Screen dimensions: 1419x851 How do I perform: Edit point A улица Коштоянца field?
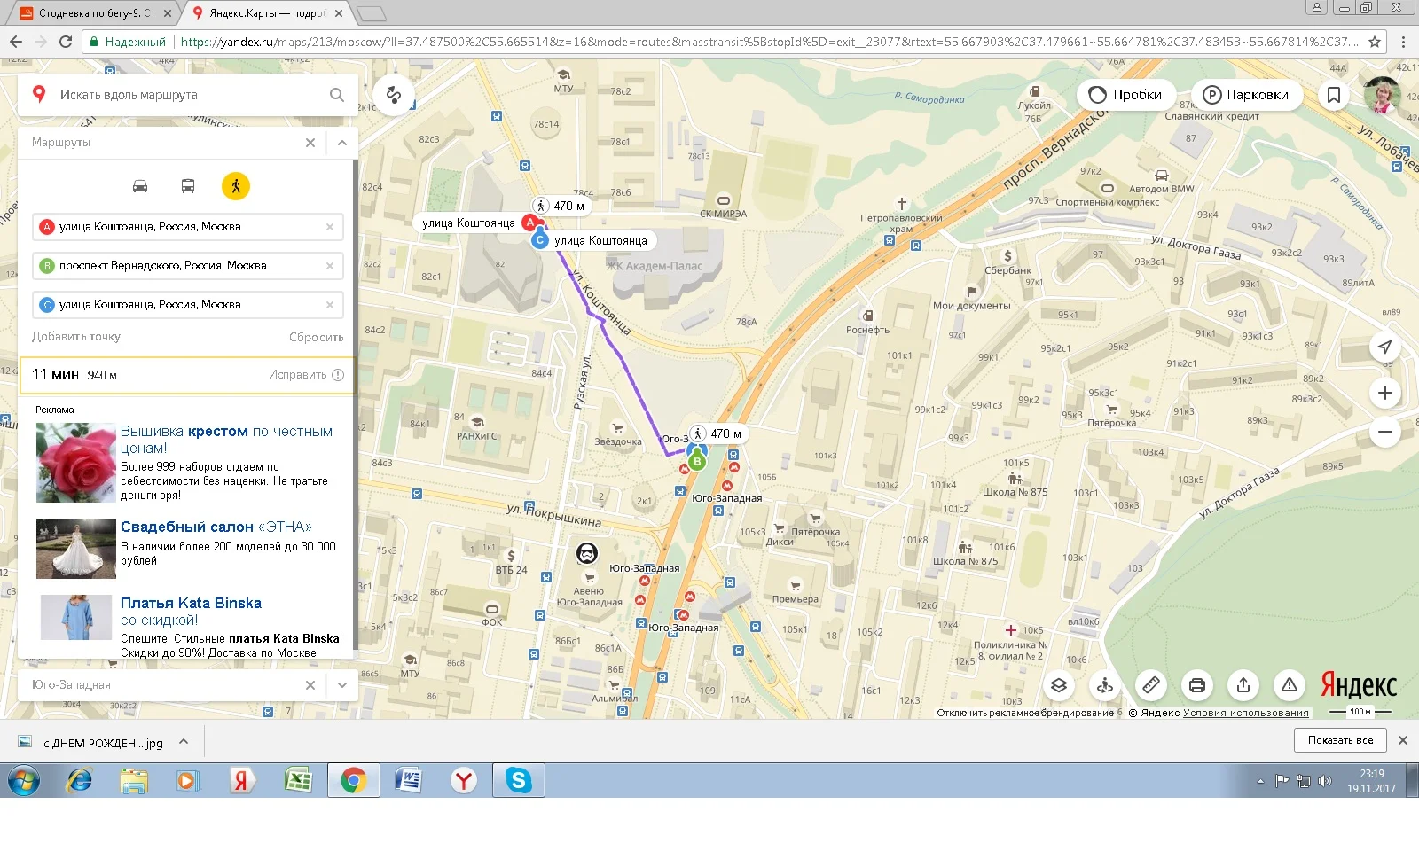188,227
